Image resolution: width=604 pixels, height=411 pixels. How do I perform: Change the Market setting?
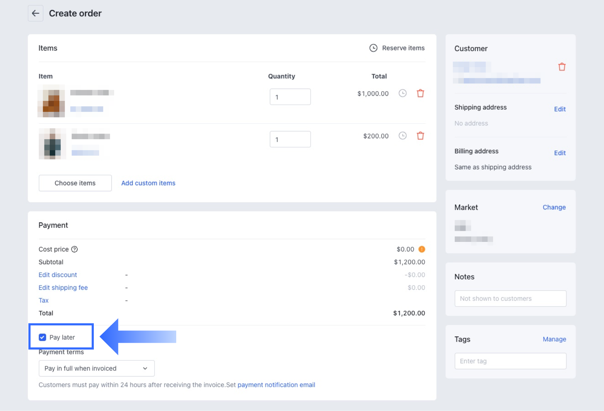pos(554,207)
